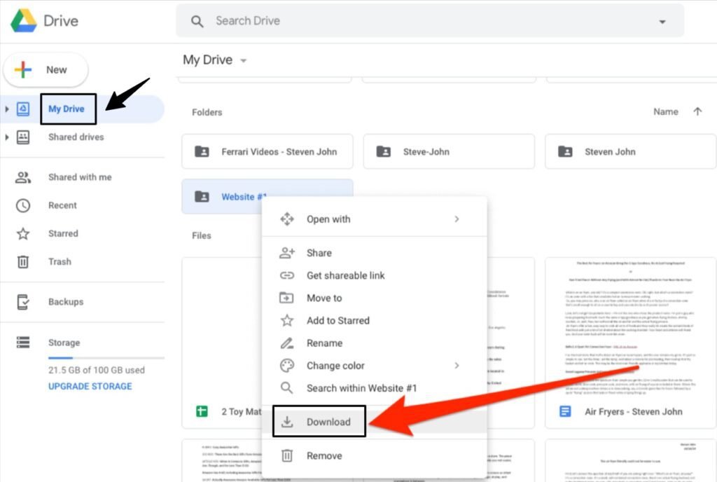Click the New button

click(46, 70)
